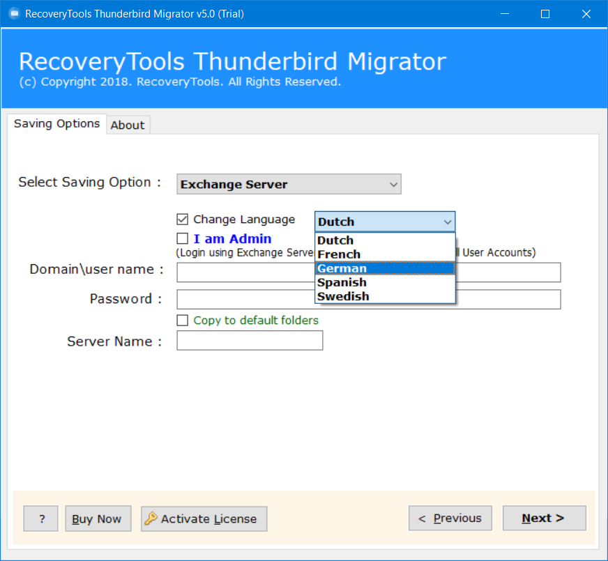Viewport: 608px width, 561px height.
Task: Choose Dutch from the language list
Action: click(x=385, y=240)
